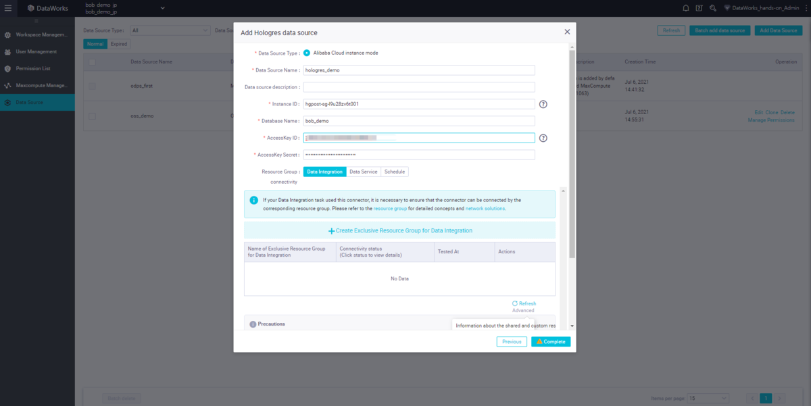Click the Advanced link
This screenshot has width=811, height=406.
click(523, 311)
